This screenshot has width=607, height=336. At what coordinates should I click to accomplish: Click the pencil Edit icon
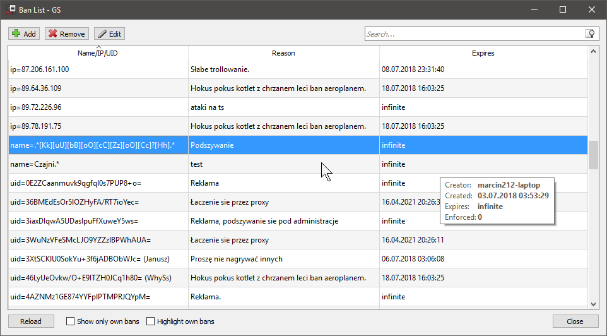(102, 34)
